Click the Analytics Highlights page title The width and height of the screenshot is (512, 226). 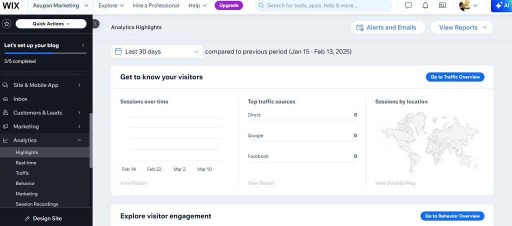(x=136, y=27)
